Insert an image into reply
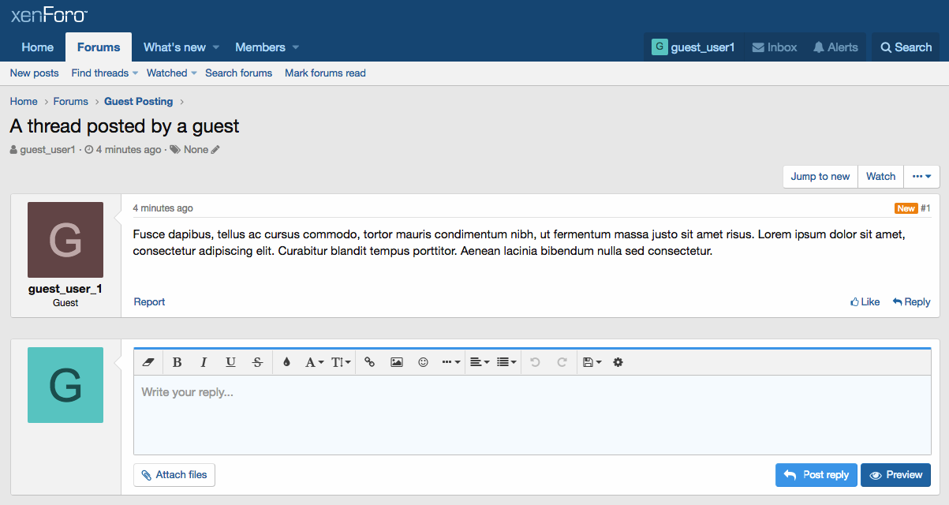This screenshot has height=505, width=949. pyautogui.click(x=397, y=362)
